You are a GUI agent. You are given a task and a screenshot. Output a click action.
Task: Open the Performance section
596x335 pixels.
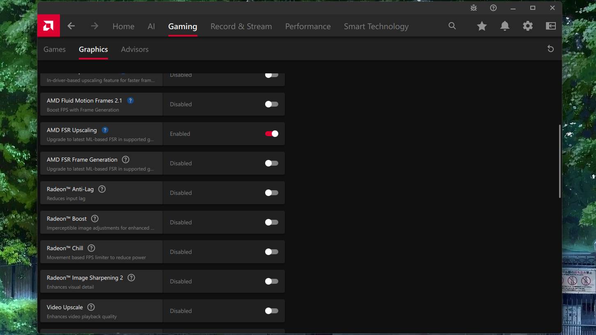(x=308, y=26)
